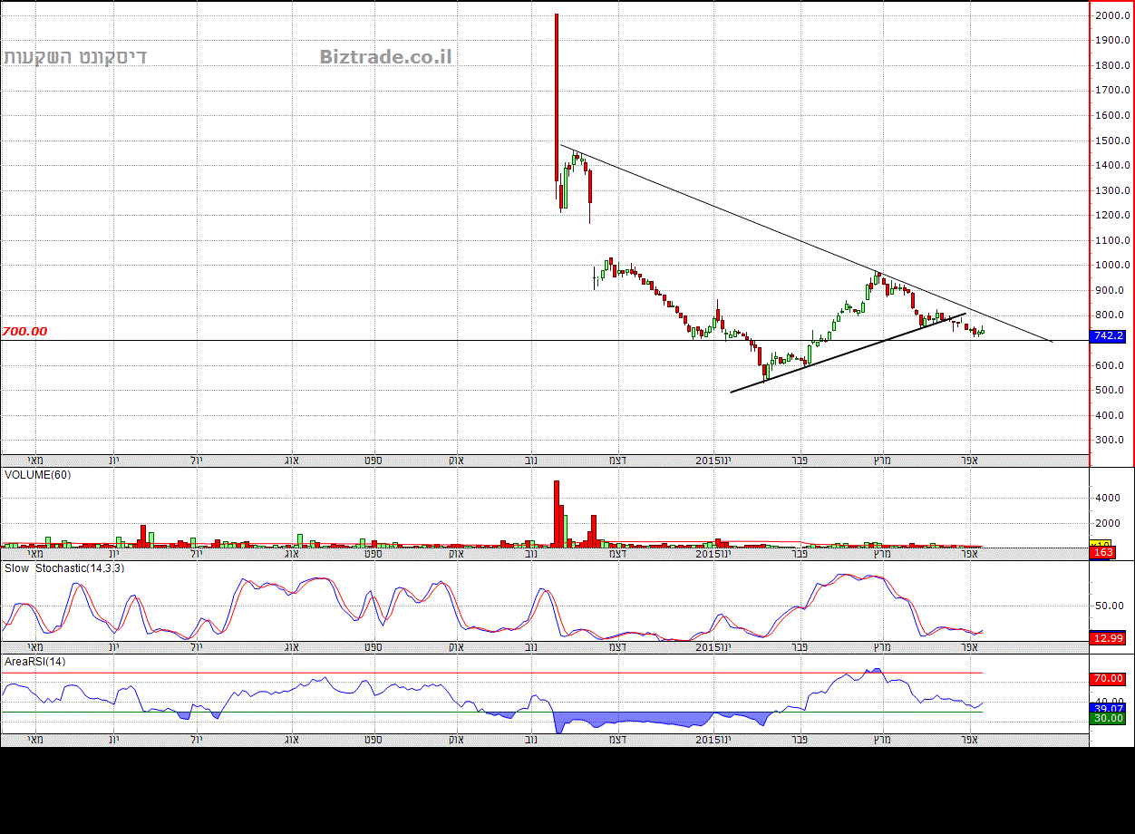Select יונ on the price chart date axis
The height and width of the screenshot is (834, 1135).
tap(114, 461)
